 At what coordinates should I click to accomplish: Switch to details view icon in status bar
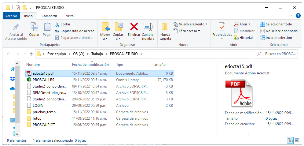click(x=290, y=140)
